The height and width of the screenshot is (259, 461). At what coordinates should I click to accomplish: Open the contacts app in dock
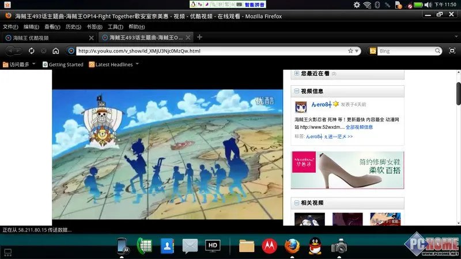pyautogui.click(x=167, y=246)
